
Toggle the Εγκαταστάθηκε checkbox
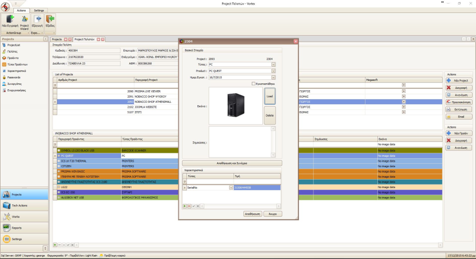tap(253, 83)
